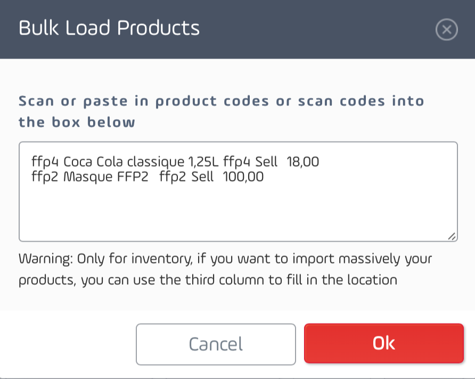Place cursor on the Coca Cola classique line
This screenshot has height=379, width=475.
pyautogui.click(x=175, y=162)
